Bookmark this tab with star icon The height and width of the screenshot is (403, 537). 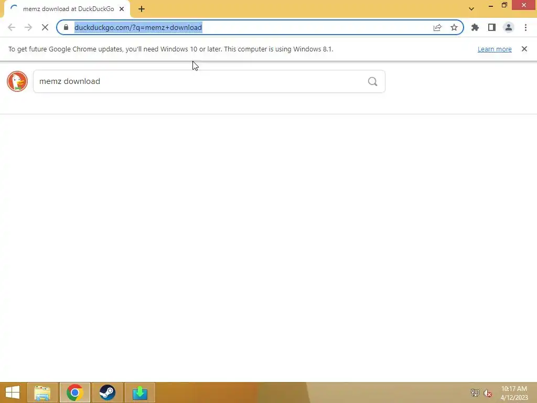click(454, 27)
